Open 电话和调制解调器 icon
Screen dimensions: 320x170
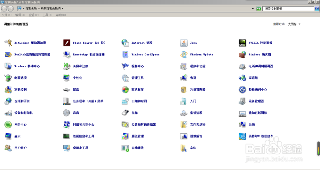(x=242, y=66)
